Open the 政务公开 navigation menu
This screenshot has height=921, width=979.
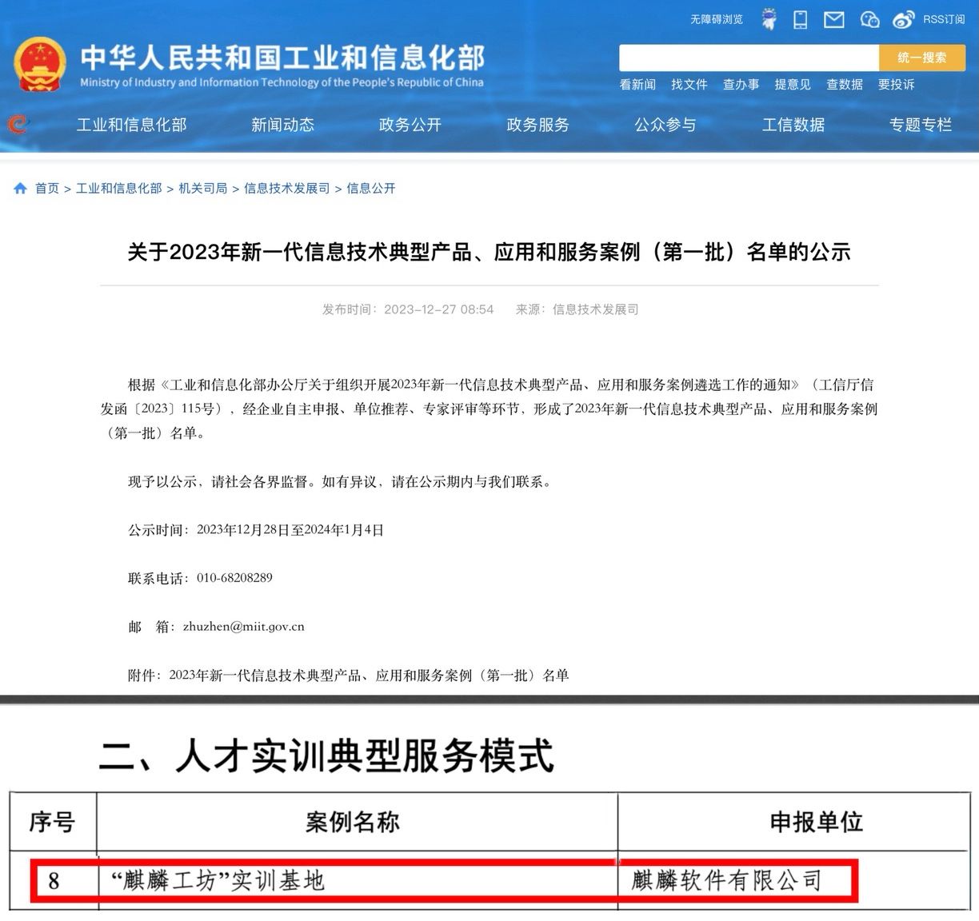point(410,125)
